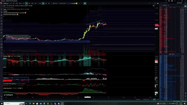Select the 30m timeframe
This screenshot has width=187, height=105.
tap(20, 3)
